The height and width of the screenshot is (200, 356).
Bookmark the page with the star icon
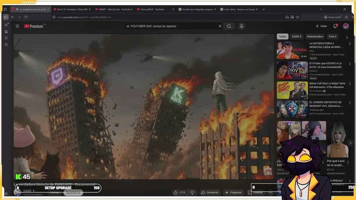point(298,17)
